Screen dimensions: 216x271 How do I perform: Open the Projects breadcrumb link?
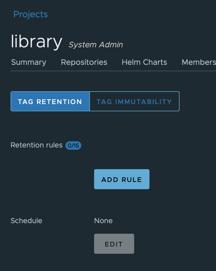30,14
